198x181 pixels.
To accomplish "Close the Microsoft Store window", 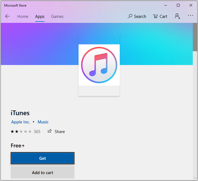I will [191, 5].
